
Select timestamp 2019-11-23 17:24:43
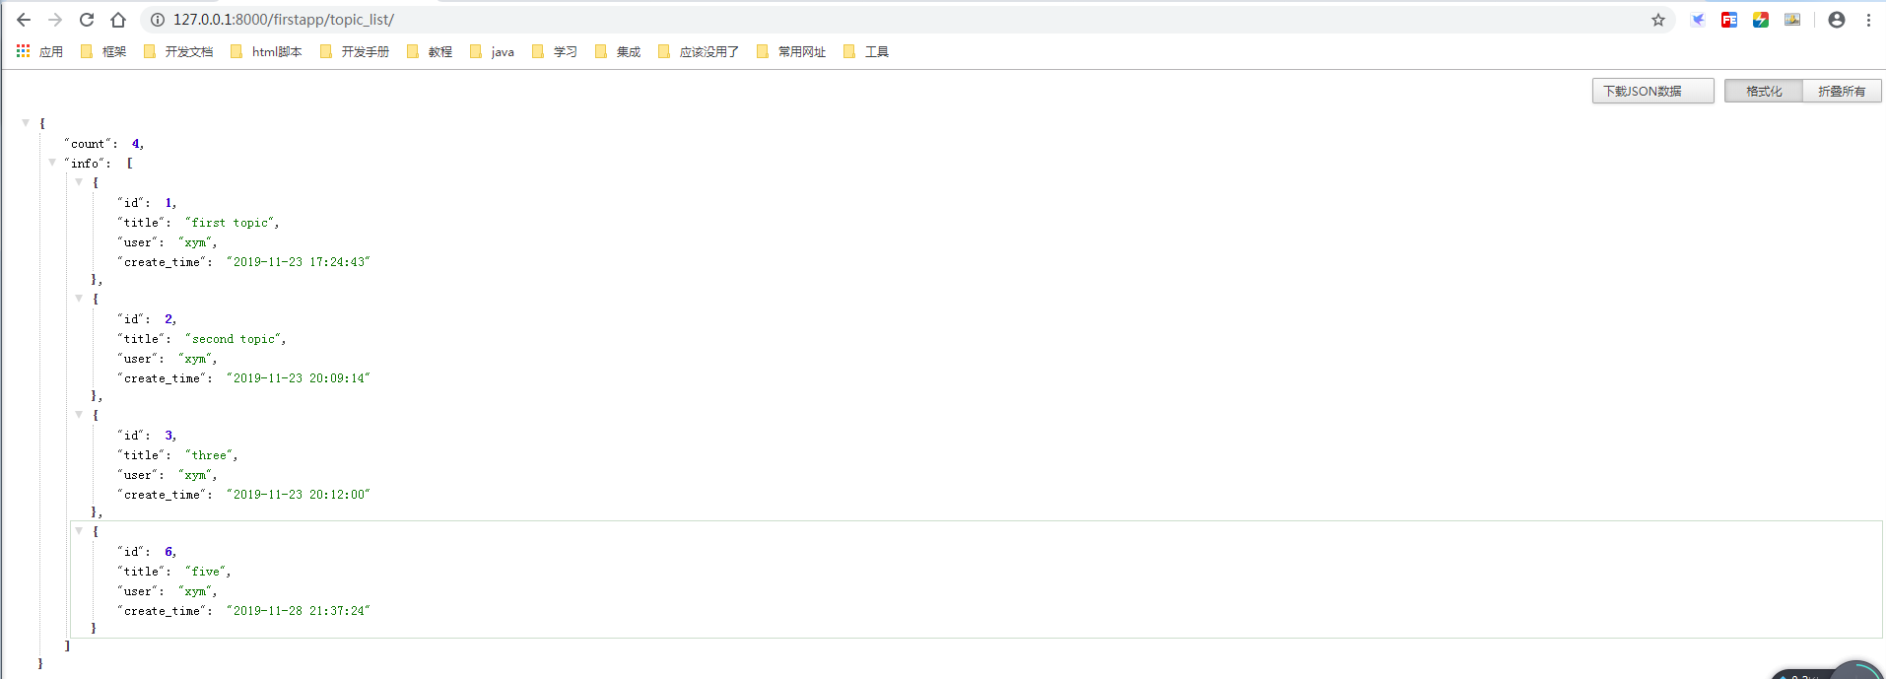click(x=299, y=262)
